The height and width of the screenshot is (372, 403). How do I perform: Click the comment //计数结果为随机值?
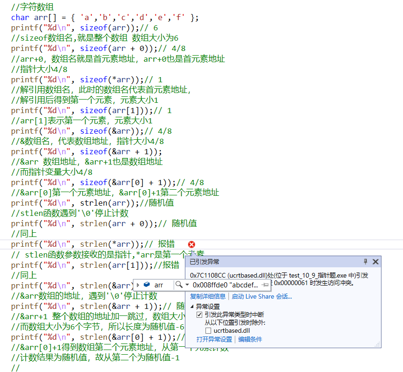click(95, 358)
